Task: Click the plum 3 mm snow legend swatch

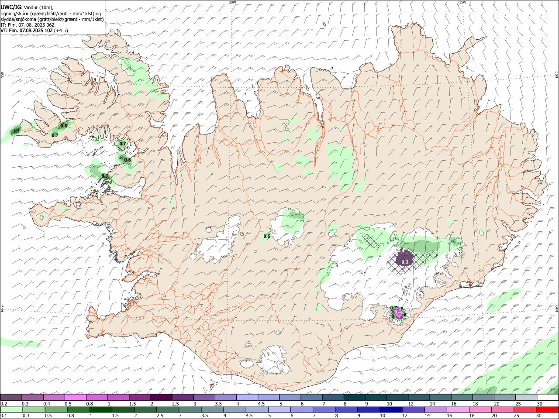Action: (204, 397)
